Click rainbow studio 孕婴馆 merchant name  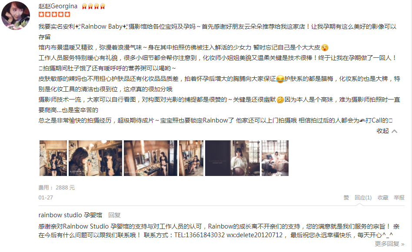pos(70,215)
